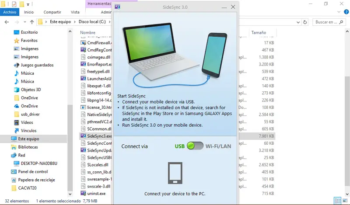Switch to the Vista ribbon tab
The width and height of the screenshot is (350, 205).
coord(75,12)
